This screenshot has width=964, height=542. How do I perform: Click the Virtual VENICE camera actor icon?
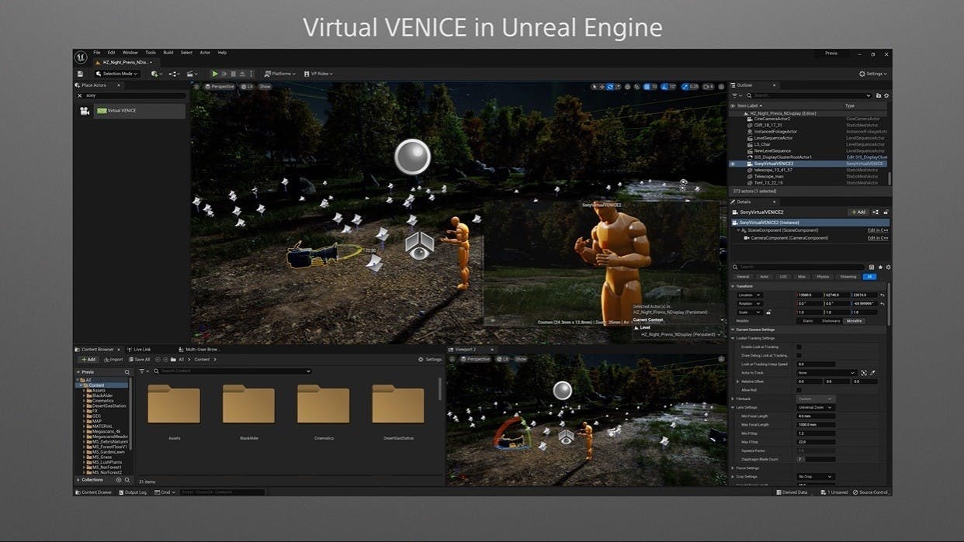point(85,111)
